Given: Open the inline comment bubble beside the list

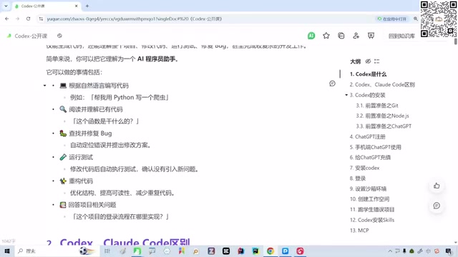Looking at the screenshot, I should pyautogui.click(x=332, y=84).
